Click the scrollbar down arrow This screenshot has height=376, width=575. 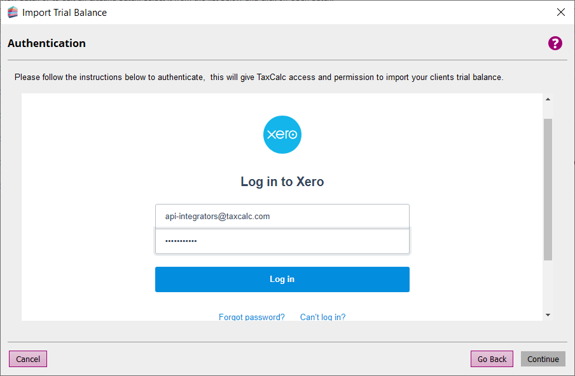pos(548,314)
